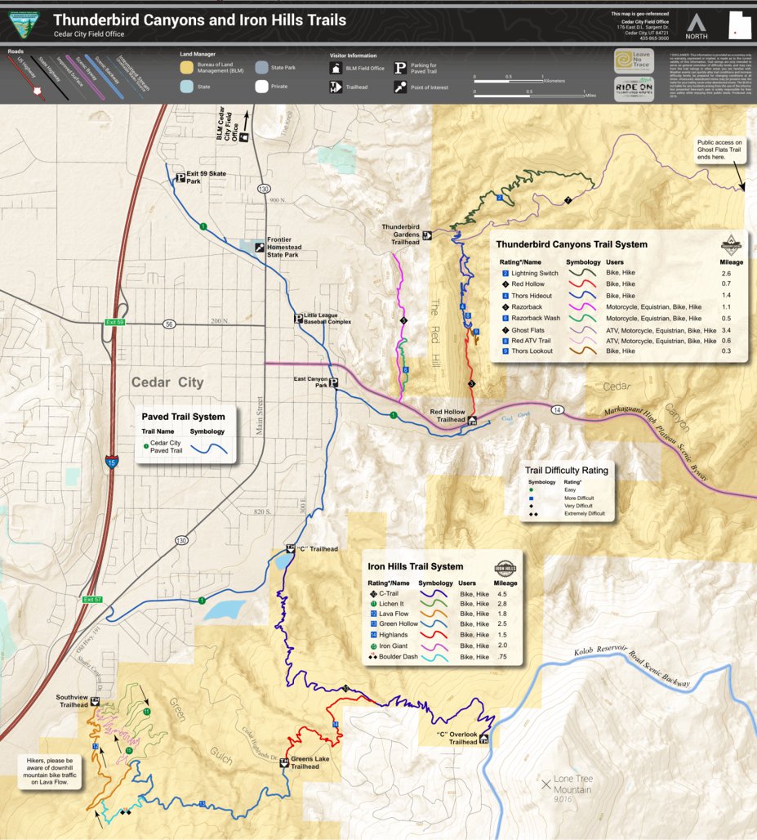Screen dimensions: 757x840
Task: Click the X marker at Lone Tree Mountain
Action: 546,784
